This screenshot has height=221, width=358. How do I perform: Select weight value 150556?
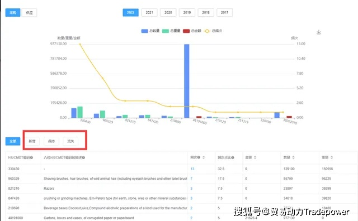[327, 169]
